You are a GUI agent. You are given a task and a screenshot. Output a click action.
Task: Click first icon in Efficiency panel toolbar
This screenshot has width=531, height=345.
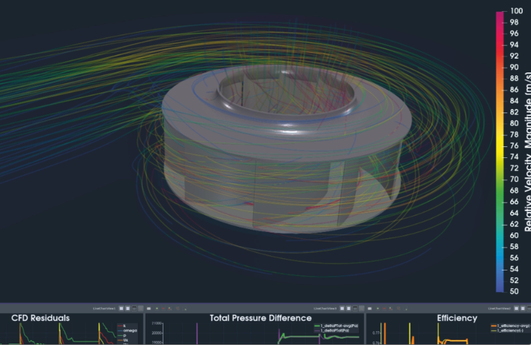pyautogui.click(x=370, y=308)
